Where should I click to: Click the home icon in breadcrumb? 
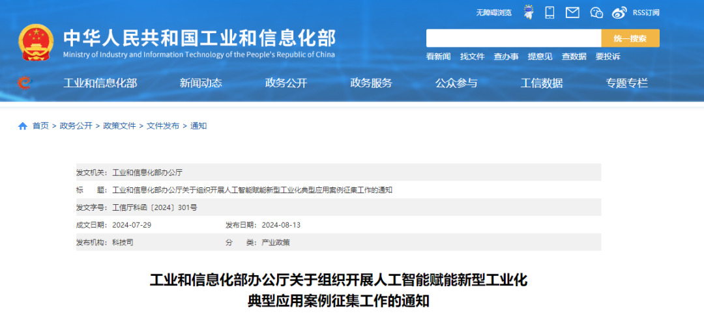click(22, 126)
